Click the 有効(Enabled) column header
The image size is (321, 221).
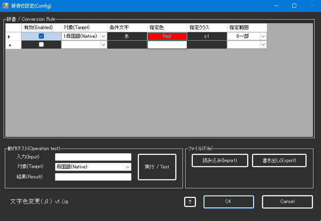(41, 27)
